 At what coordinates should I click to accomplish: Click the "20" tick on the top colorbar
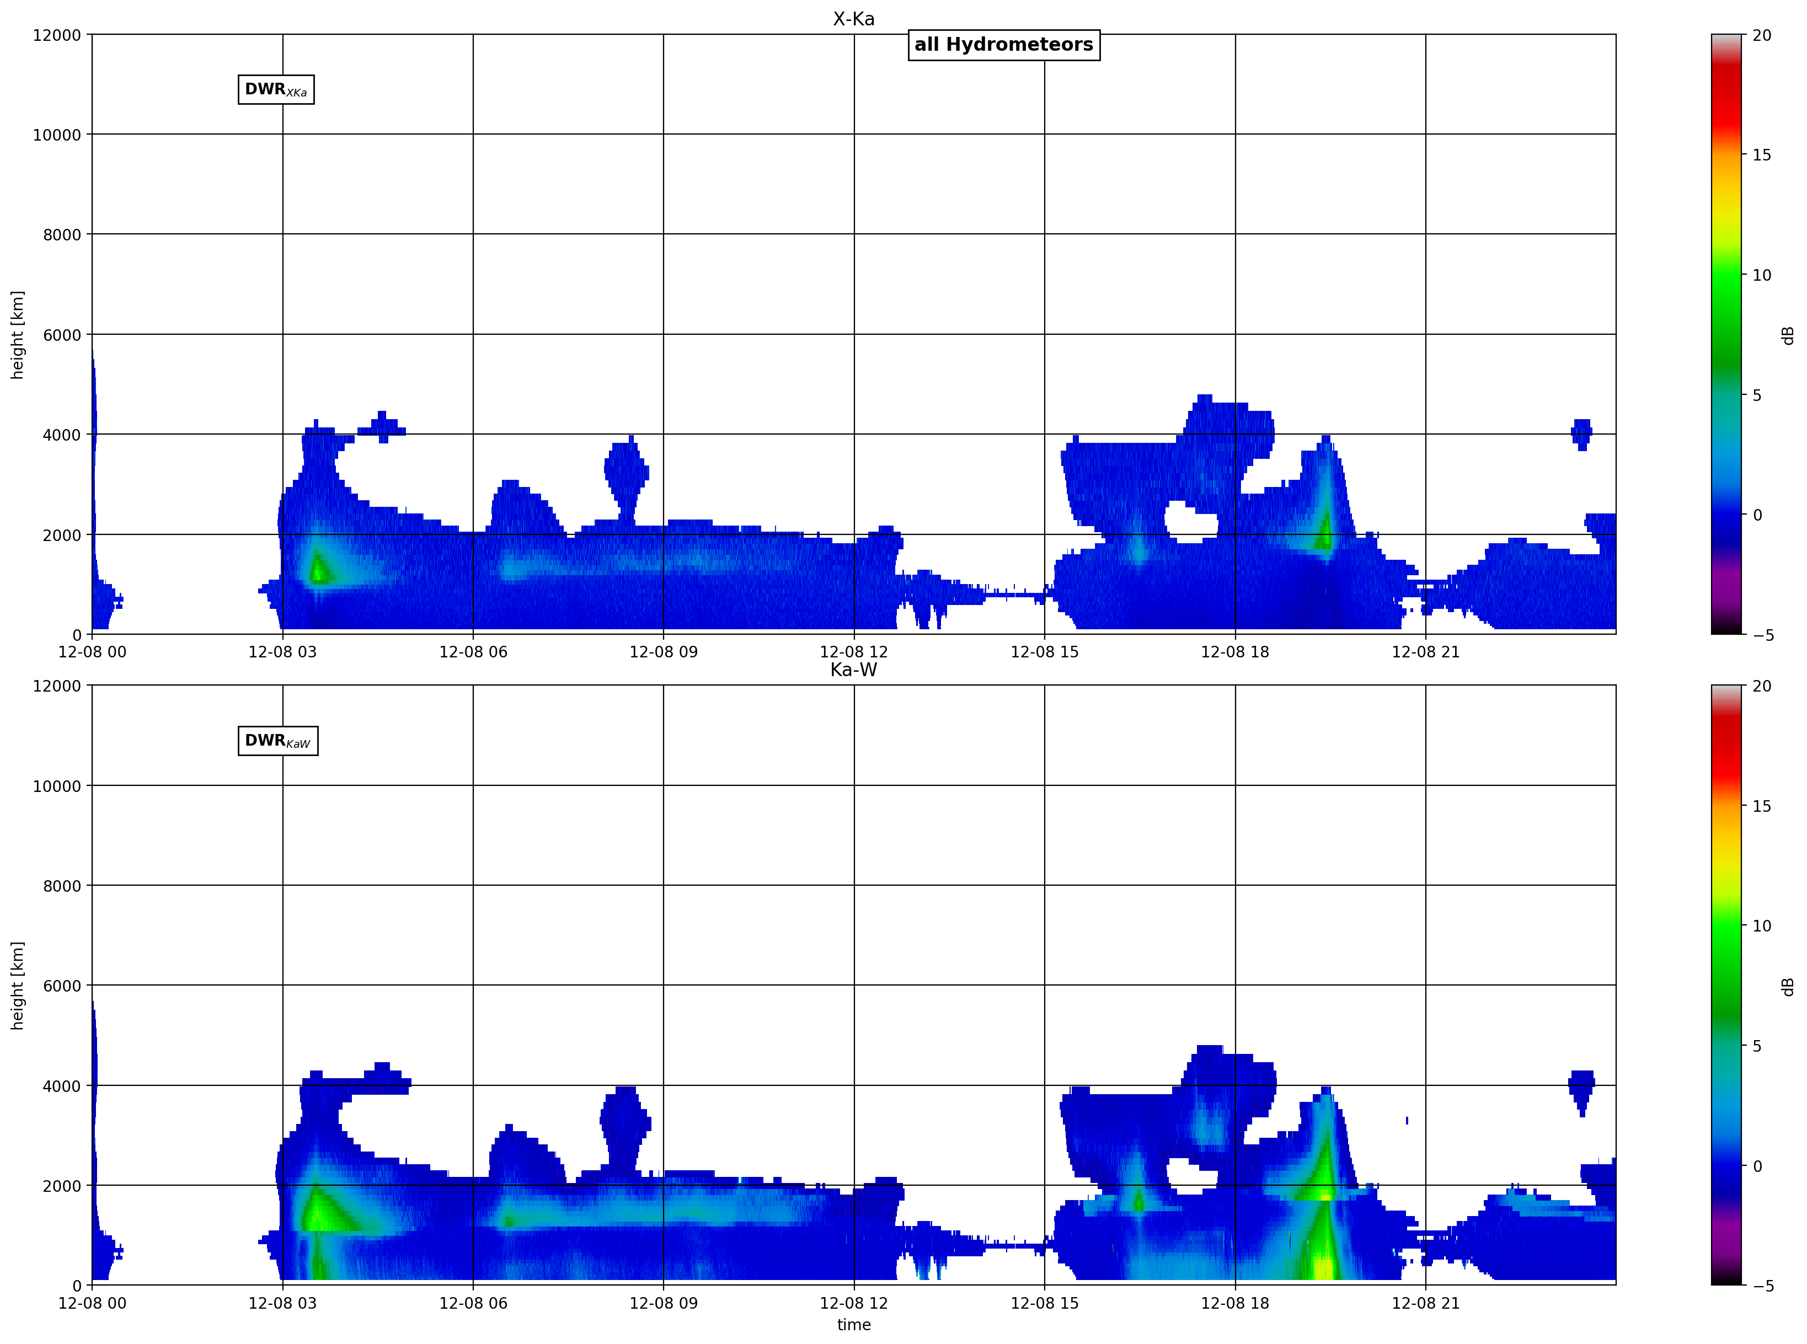(x=1761, y=35)
